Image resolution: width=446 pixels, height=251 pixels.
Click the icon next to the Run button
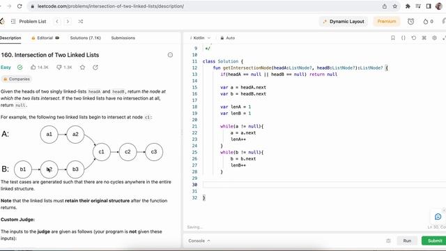tap(388, 241)
